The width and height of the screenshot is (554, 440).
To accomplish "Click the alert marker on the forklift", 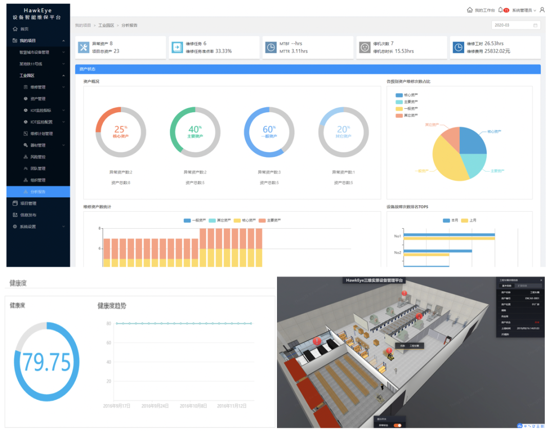I will [x=389, y=351].
